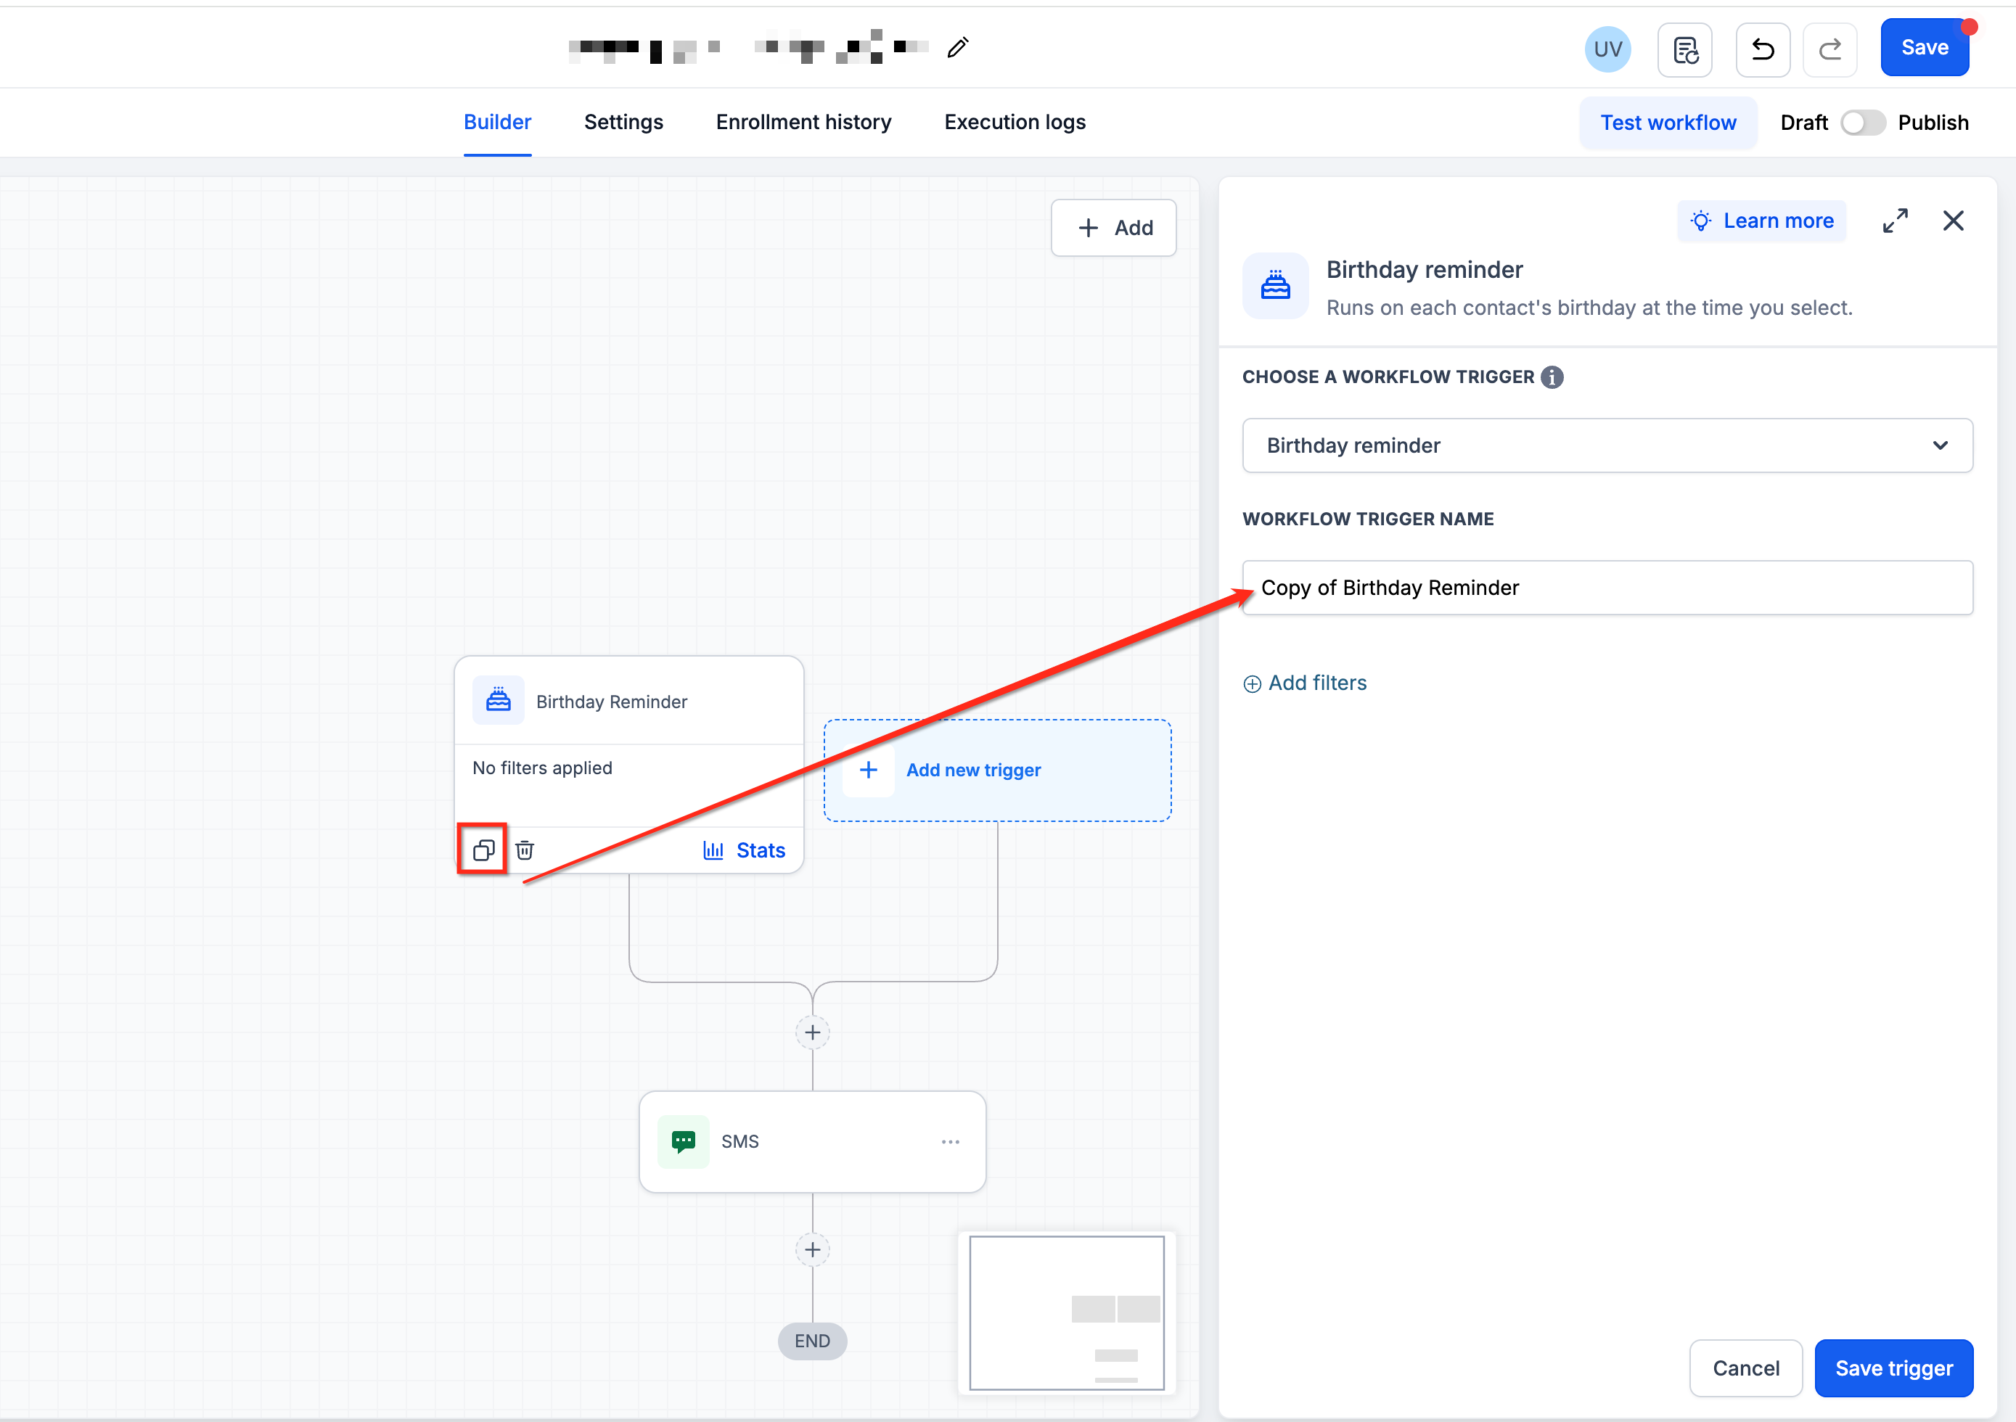Click Add filters link
This screenshot has width=2016, height=1422.
tap(1305, 683)
